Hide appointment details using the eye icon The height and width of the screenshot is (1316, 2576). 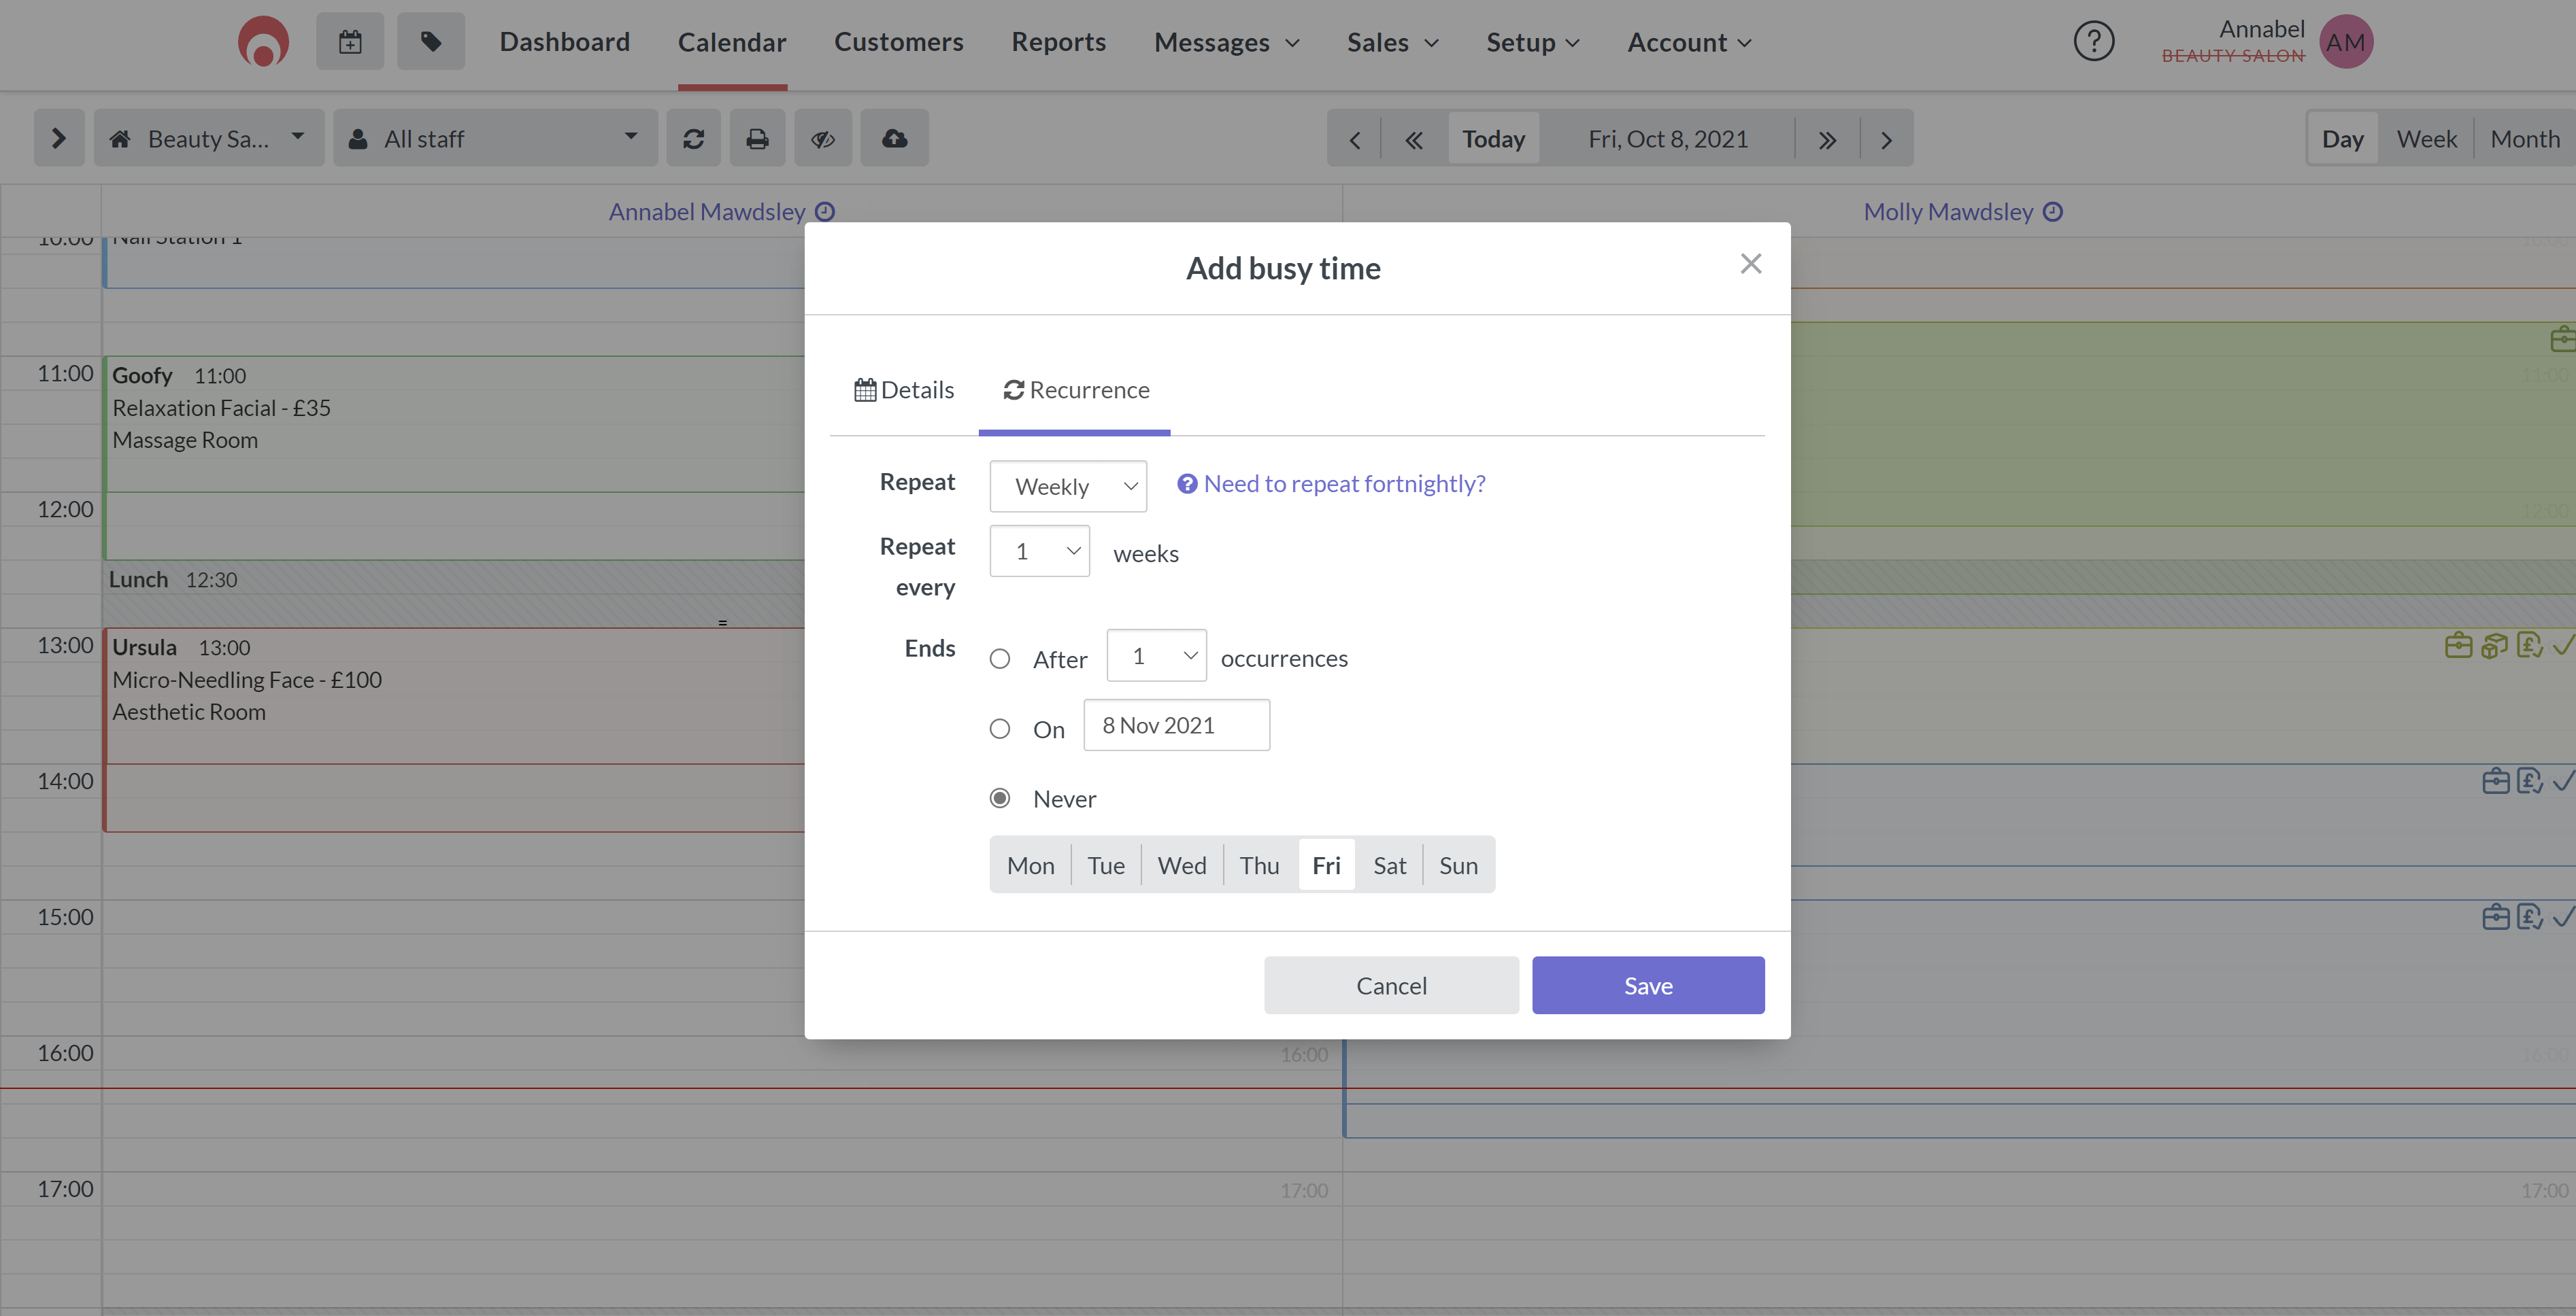pos(822,138)
